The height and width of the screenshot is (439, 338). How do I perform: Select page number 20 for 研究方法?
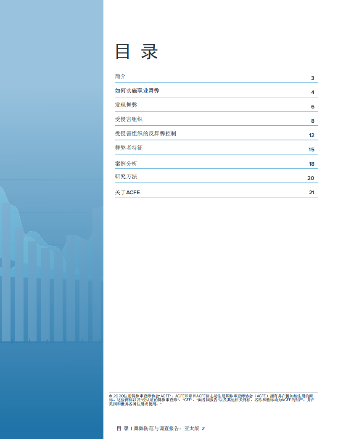pos(311,178)
